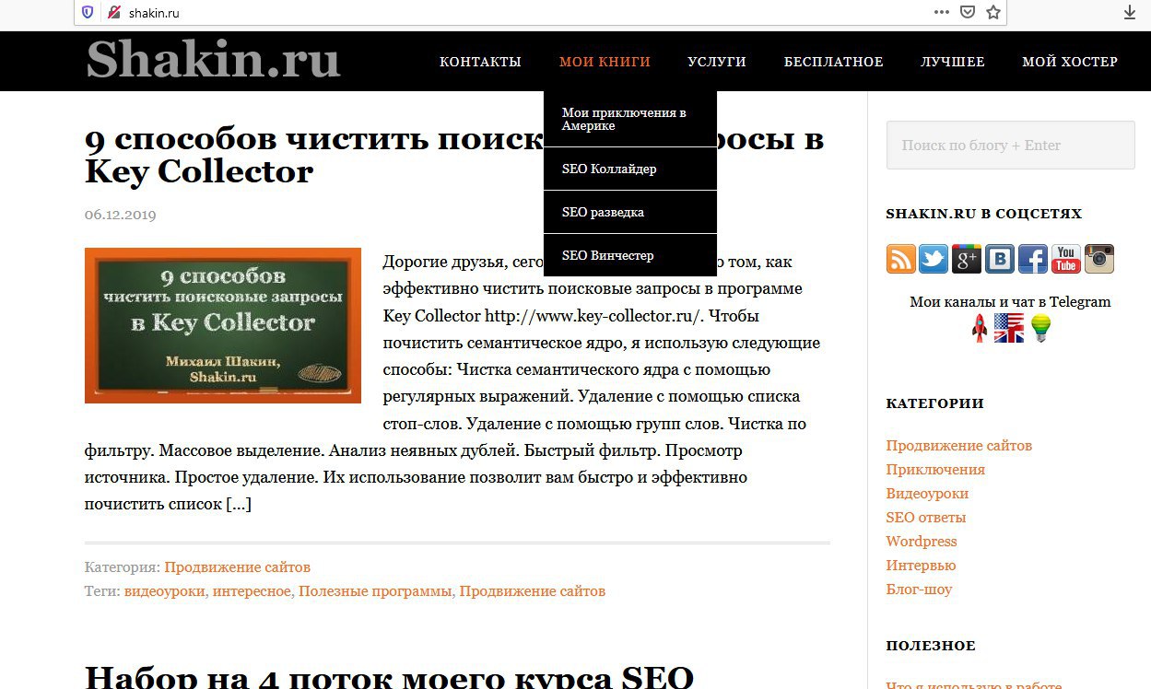Open the SEO ответы sidebar category
The image size is (1151, 689).
(x=926, y=518)
